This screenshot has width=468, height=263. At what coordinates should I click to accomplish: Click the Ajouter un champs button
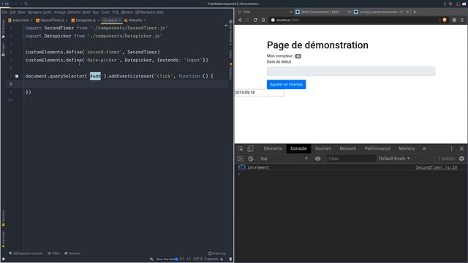pos(286,85)
